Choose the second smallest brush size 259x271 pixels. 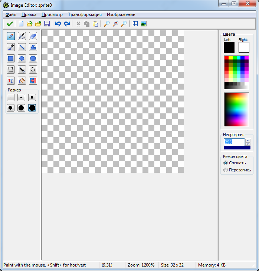[21, 97]
